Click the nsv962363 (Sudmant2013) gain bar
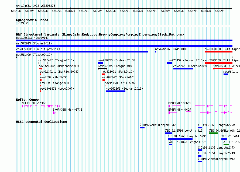 (x=116, y=91)
